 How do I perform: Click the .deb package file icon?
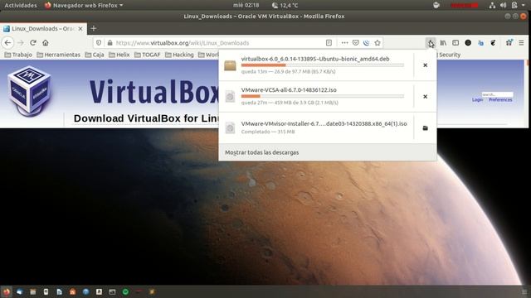(230, 65)
